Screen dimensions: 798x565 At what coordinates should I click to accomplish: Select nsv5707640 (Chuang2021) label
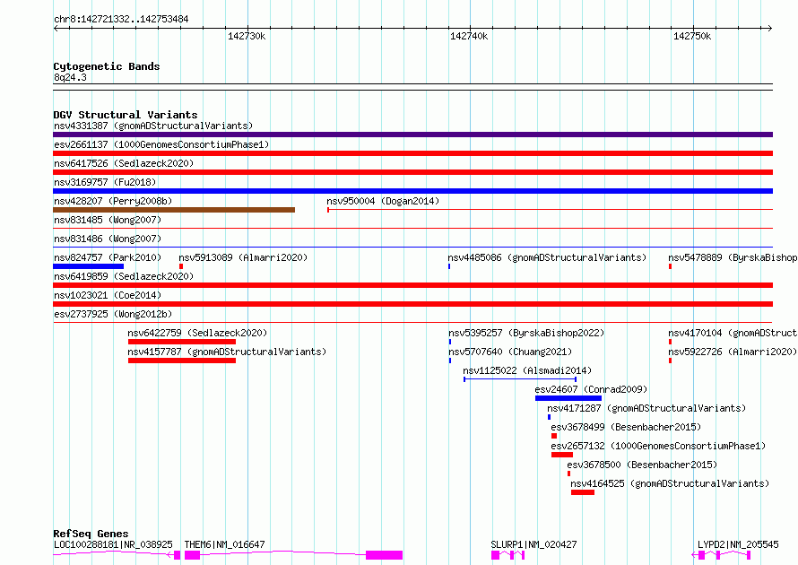510,352
